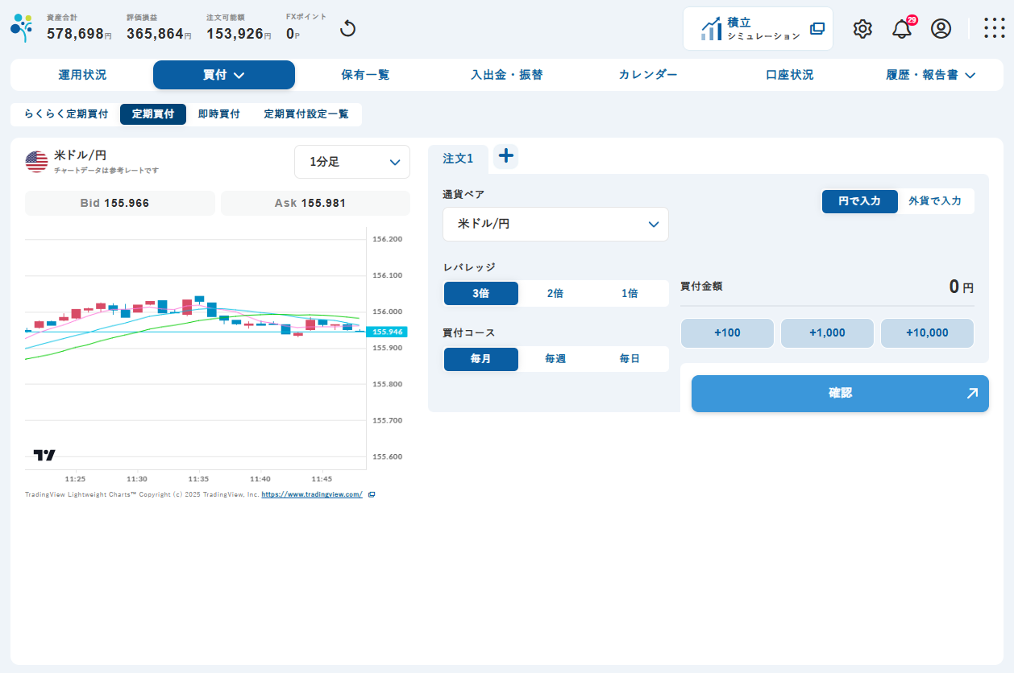Open the nine-dot apps grid menu
Image resolution: width=1014 pixels, height=673 pixels.
coord(994,29)
